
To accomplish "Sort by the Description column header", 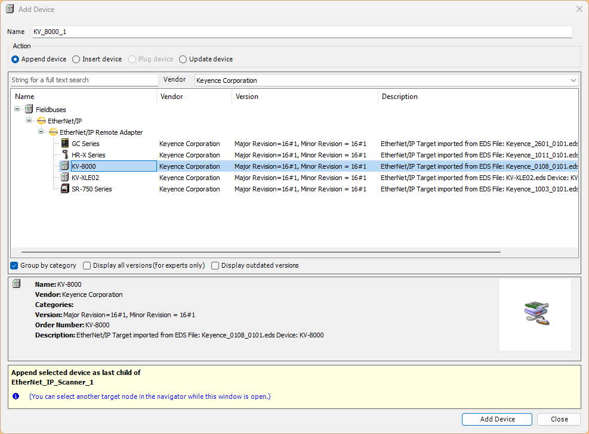I will click(478, 97).
